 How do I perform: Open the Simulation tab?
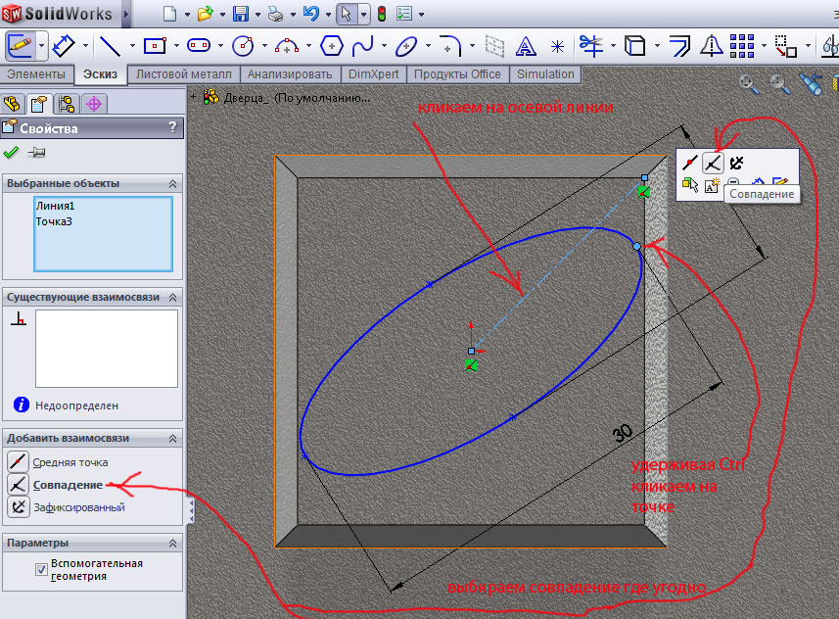545,74
